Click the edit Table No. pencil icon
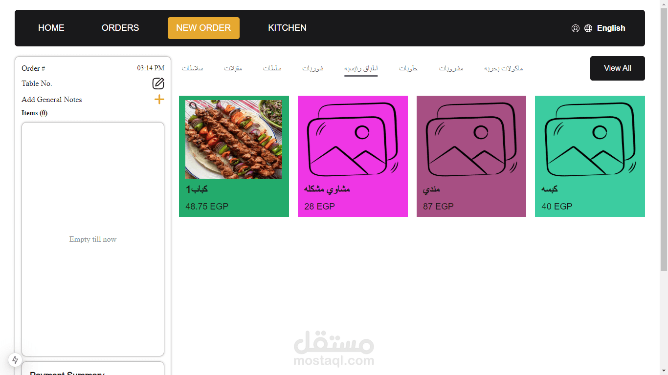 point(158,83)
